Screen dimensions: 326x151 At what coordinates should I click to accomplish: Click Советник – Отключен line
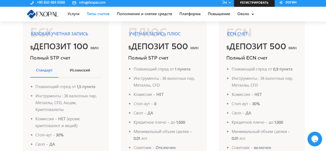(x=154, y=148)
